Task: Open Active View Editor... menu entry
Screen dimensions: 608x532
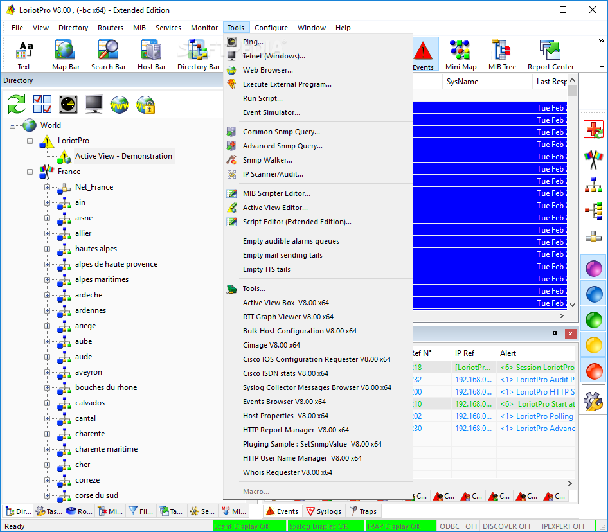Action: pos(317,208)
